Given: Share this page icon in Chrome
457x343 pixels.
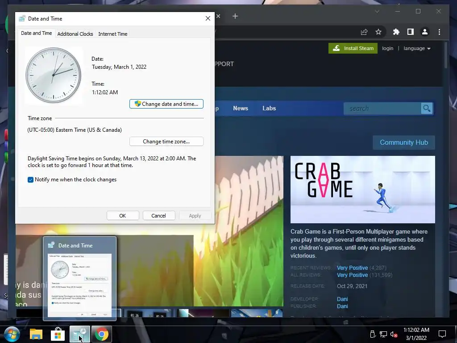Looking at the screenshot, I should coord(364,32).
